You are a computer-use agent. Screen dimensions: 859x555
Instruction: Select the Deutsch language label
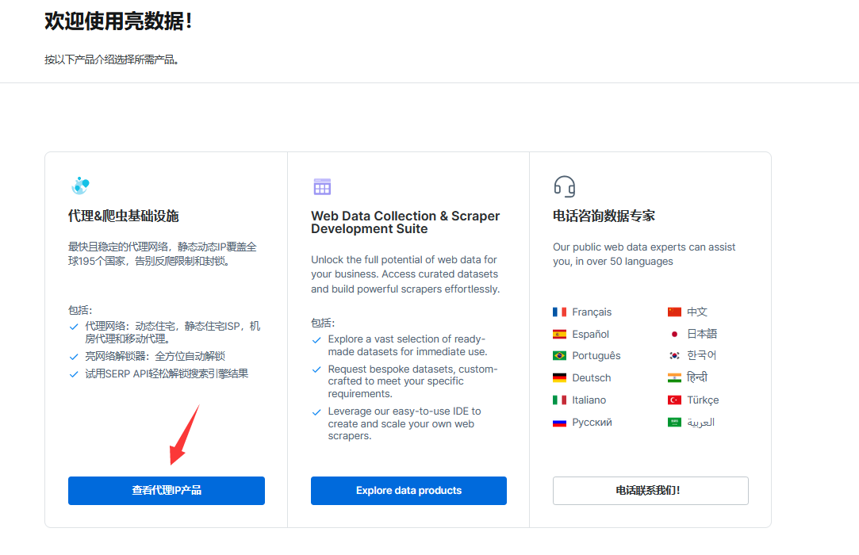[x=591, y=378]
